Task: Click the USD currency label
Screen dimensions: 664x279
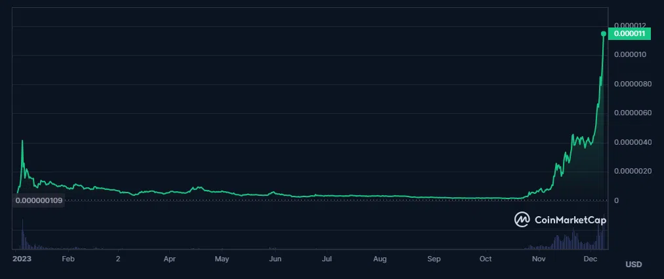Action: tap(634, 265)
